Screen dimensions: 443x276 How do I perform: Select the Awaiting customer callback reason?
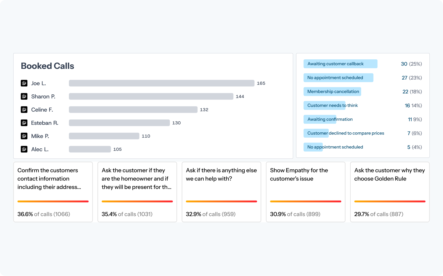pos(340,64)
